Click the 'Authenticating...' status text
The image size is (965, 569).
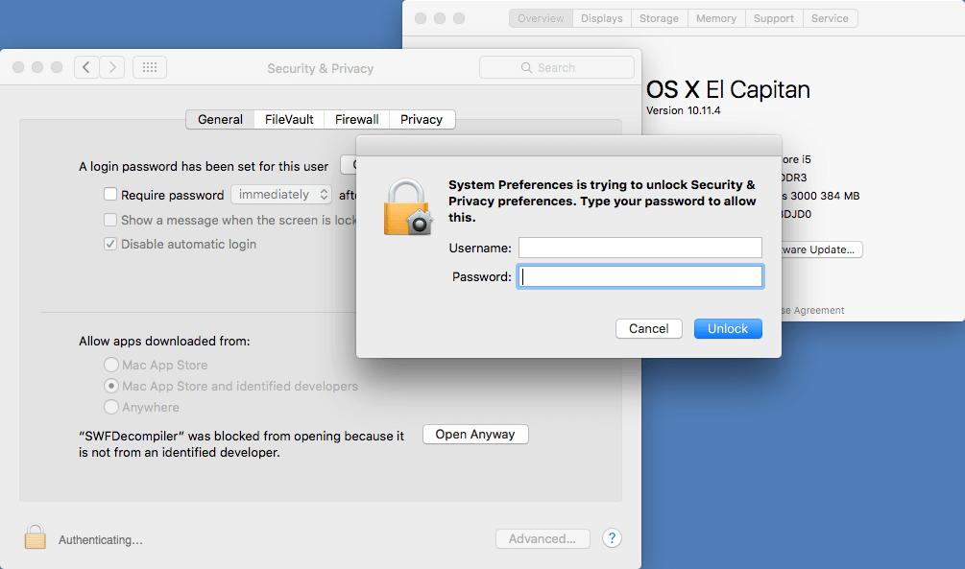coord(100,539)
